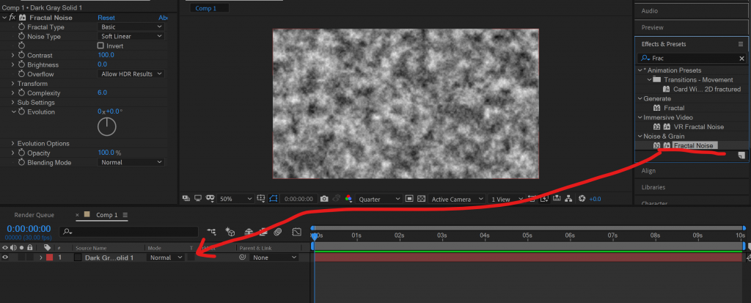
Task: Open Effects & Presets panel menu icon
Action: pyautogui.click(x=741, y=44)
